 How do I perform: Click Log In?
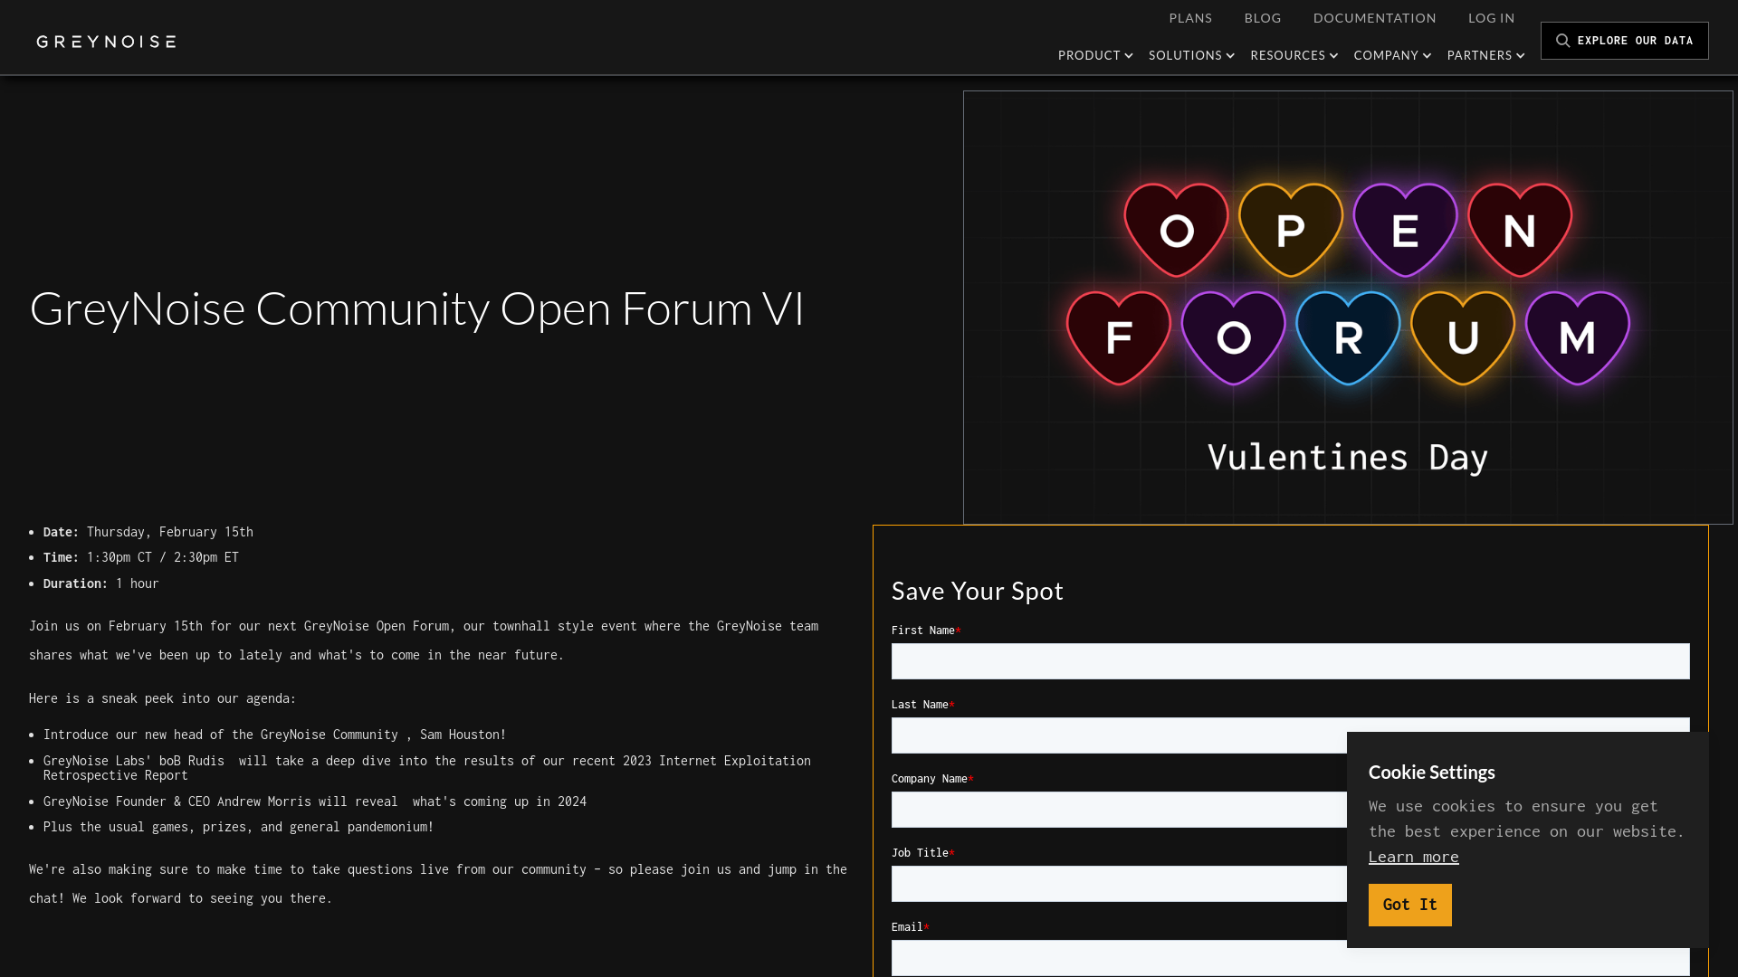tap(1491, 18)
